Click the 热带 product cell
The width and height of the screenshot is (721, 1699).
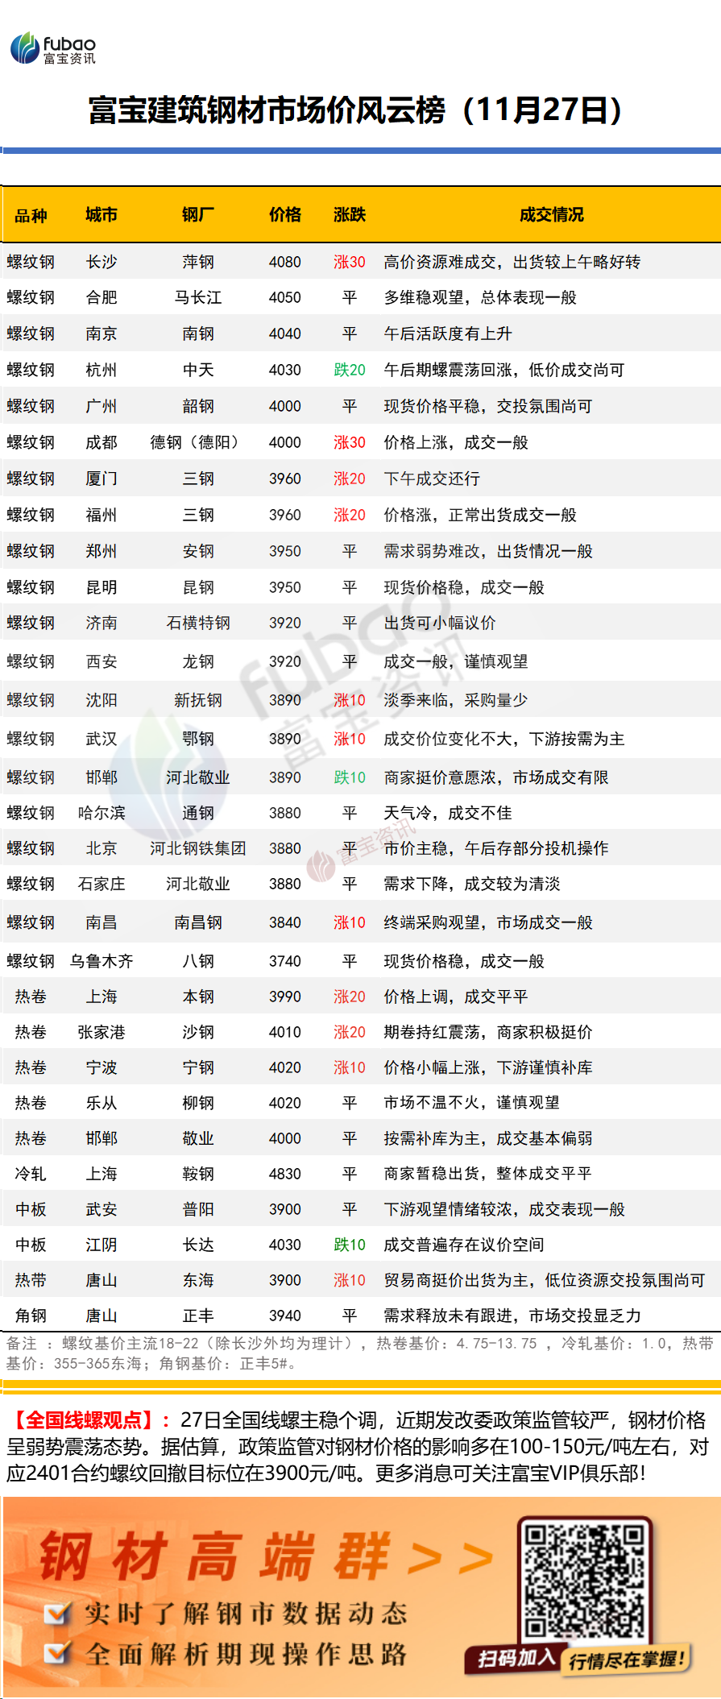pos(31,1280)
